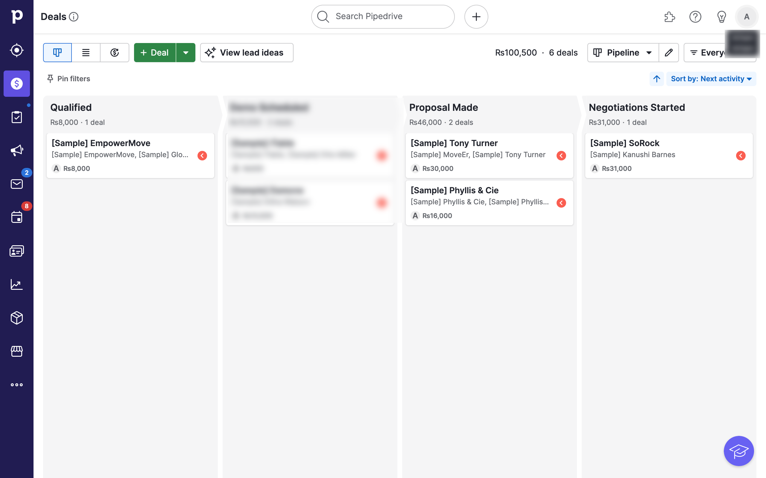This screenshot has width=766, height=478.
Task: Switch to pipeline kanban view
Action: [57, 53]
